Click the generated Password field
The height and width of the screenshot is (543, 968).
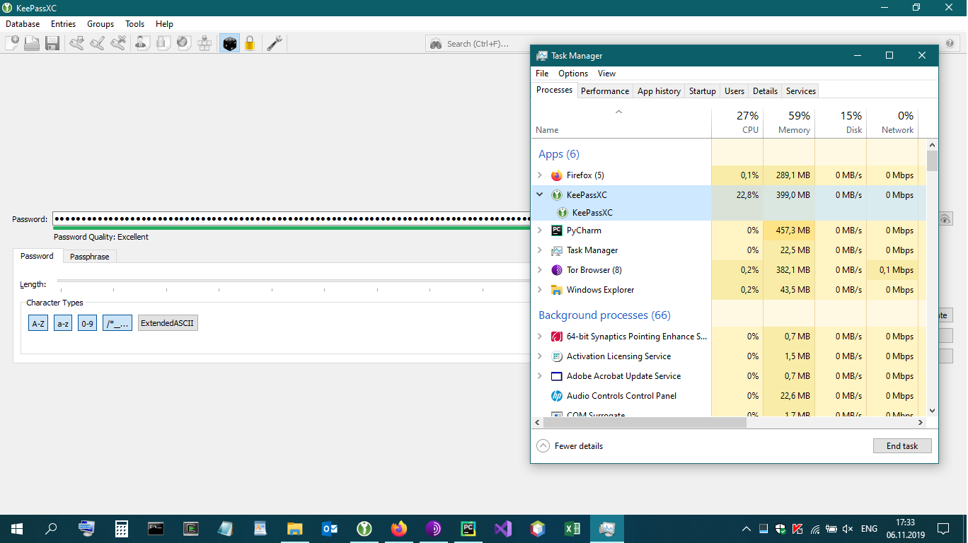[292, 219]
